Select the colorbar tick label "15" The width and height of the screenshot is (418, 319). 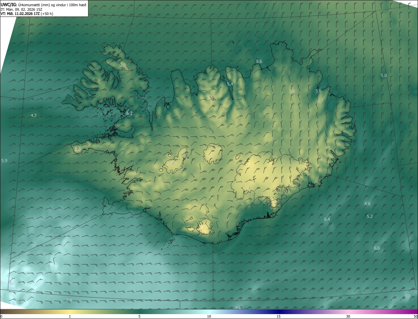coord(279,317)
